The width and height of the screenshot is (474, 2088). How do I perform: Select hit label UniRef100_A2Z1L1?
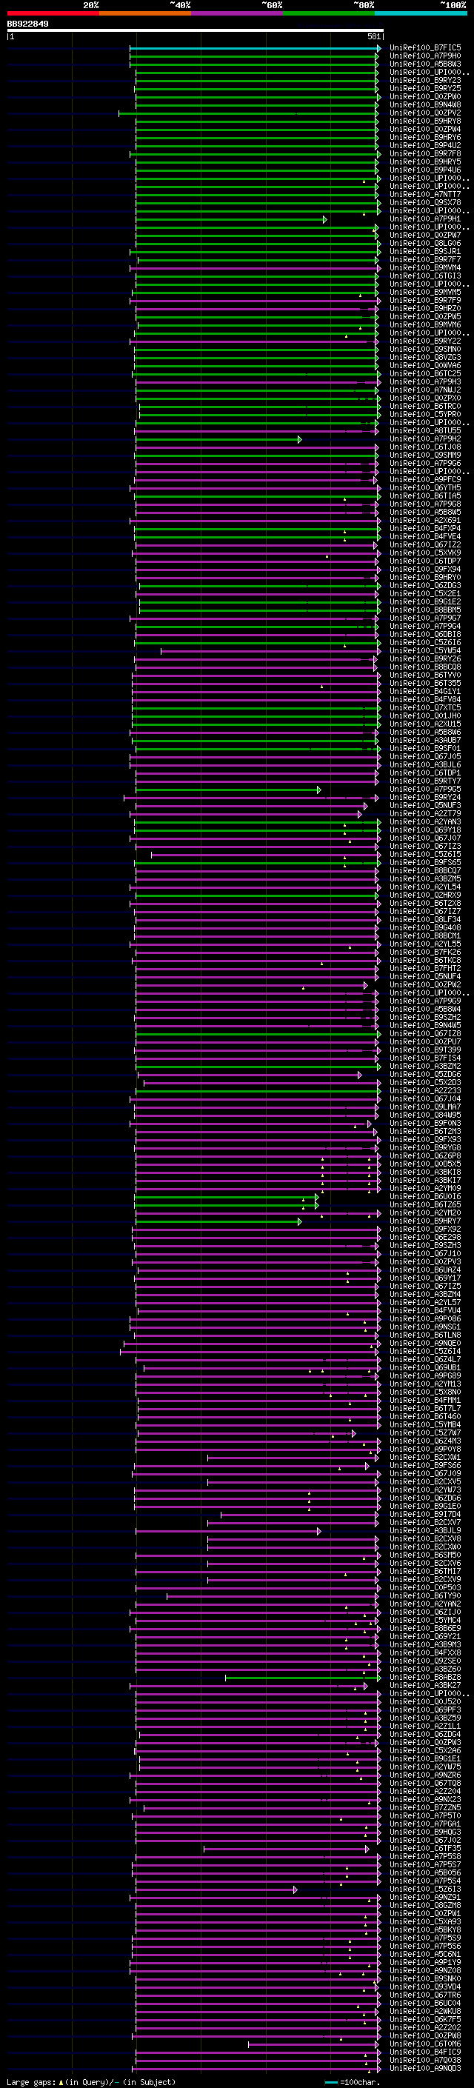425,1727
